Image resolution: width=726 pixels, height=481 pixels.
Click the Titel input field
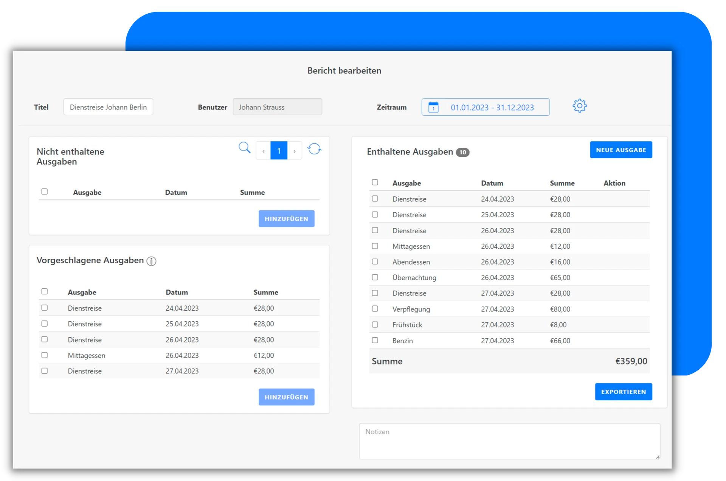click(x=108, y=107)
